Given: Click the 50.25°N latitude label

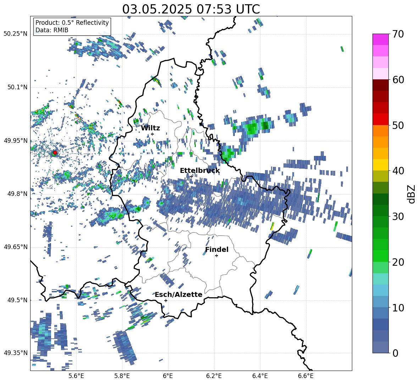Looking at the screenshot, I should (x=16, y=34).
